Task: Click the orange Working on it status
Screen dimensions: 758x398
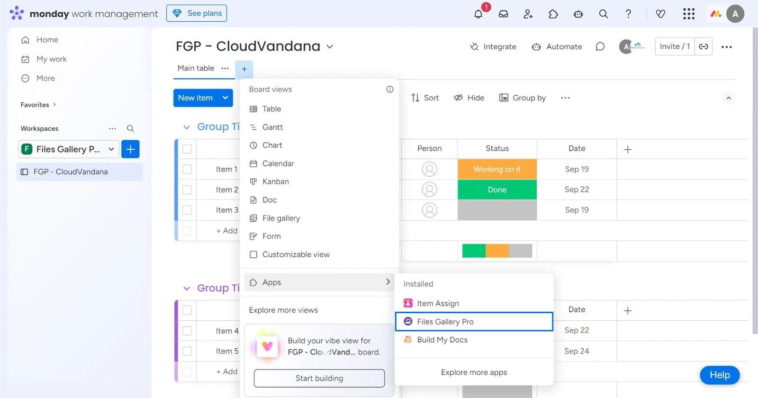Action: click(x=497, y=169)
